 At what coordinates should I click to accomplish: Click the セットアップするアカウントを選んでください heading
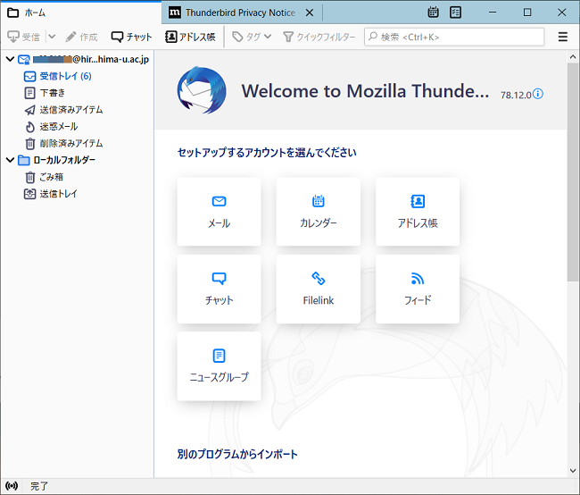pyautogui.click(x=267, y=152)
